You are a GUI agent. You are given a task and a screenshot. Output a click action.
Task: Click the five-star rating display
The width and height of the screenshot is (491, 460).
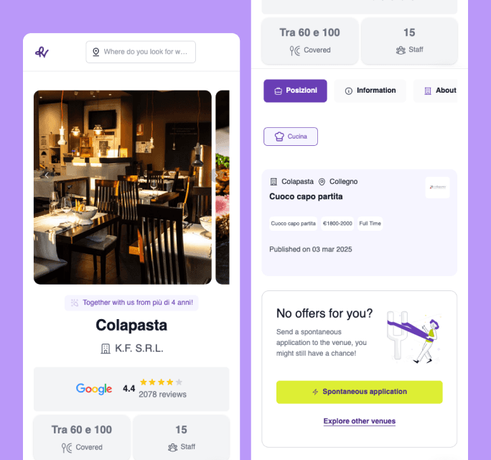click(x=161, y=382)
